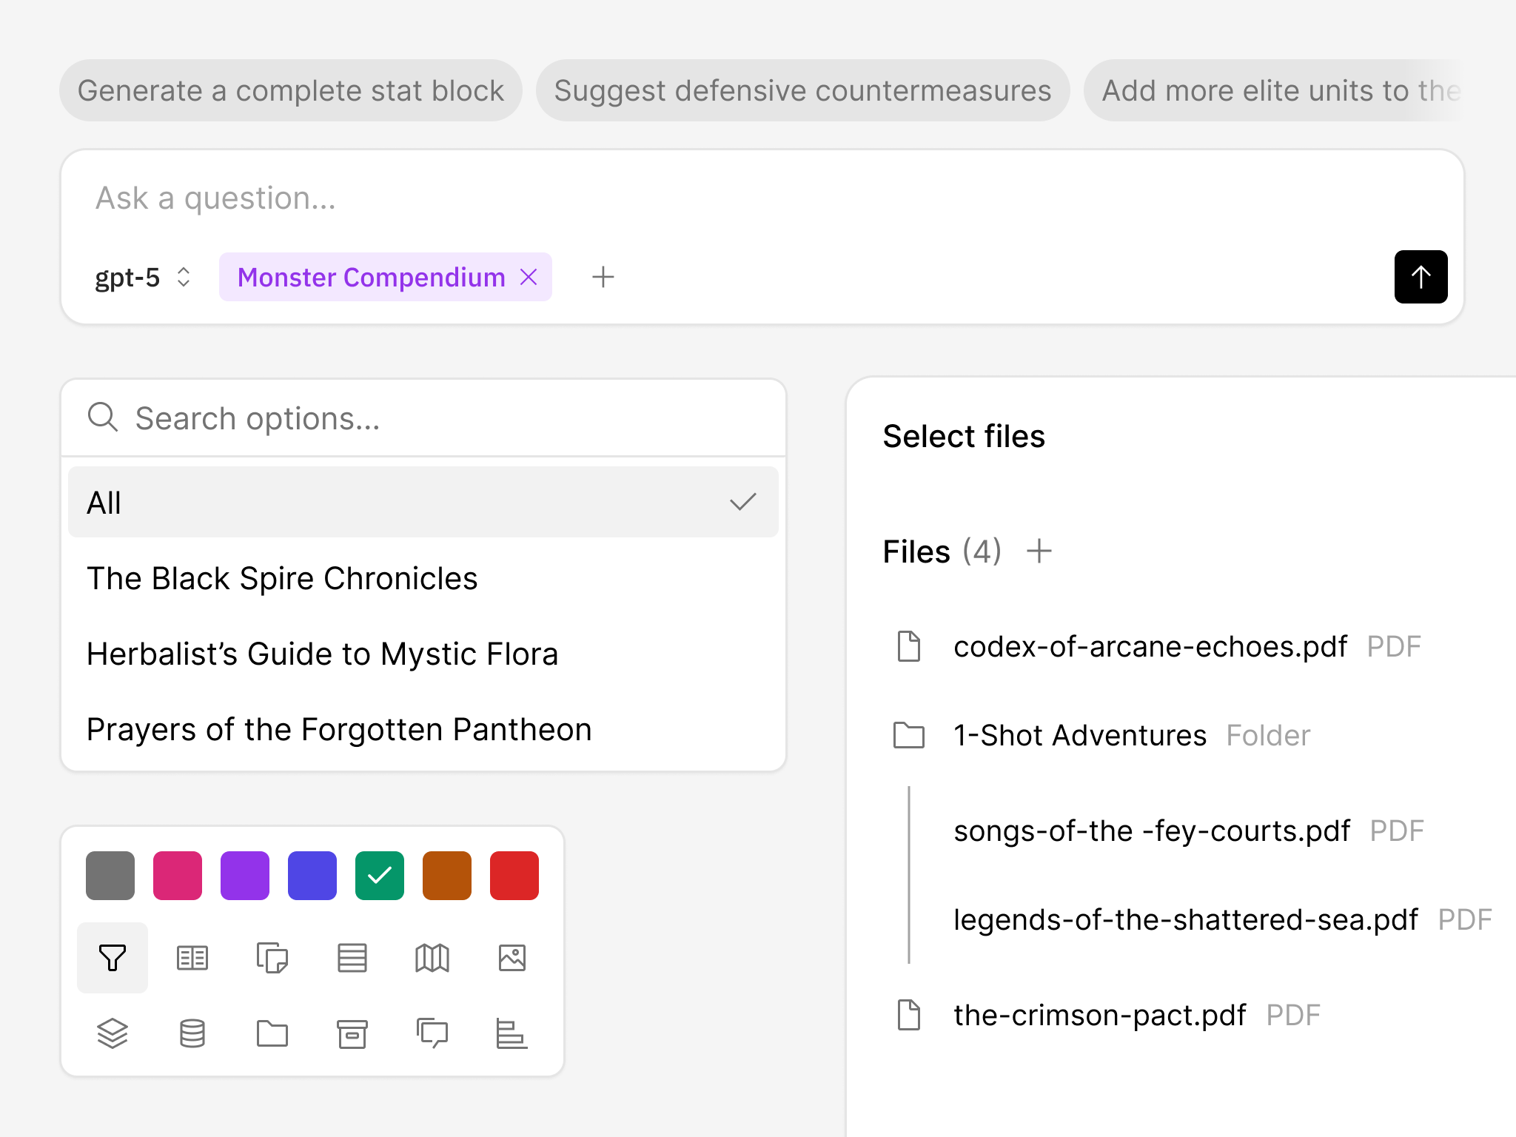Select the green checked color swatch
The height and width of the screenshot is (1137, 1516).
click(380, 876)
